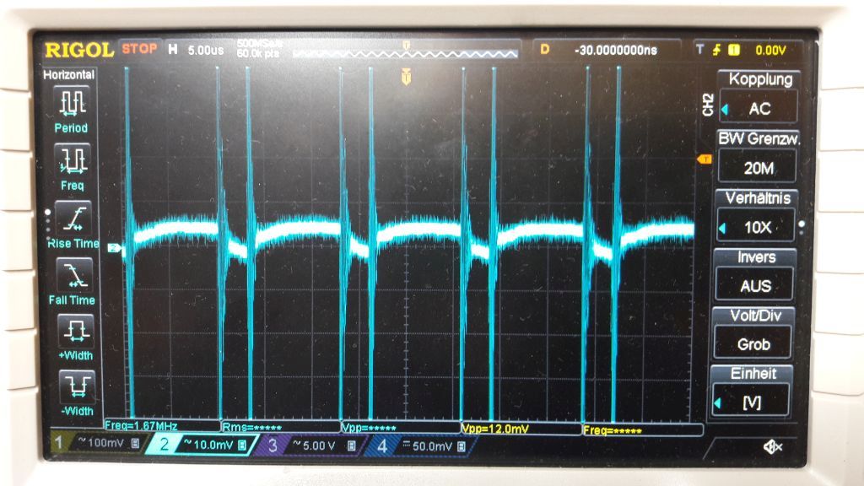Select the Rise Time measurement icon
Screen dimensions: 864x486
[x=73, y=218]
